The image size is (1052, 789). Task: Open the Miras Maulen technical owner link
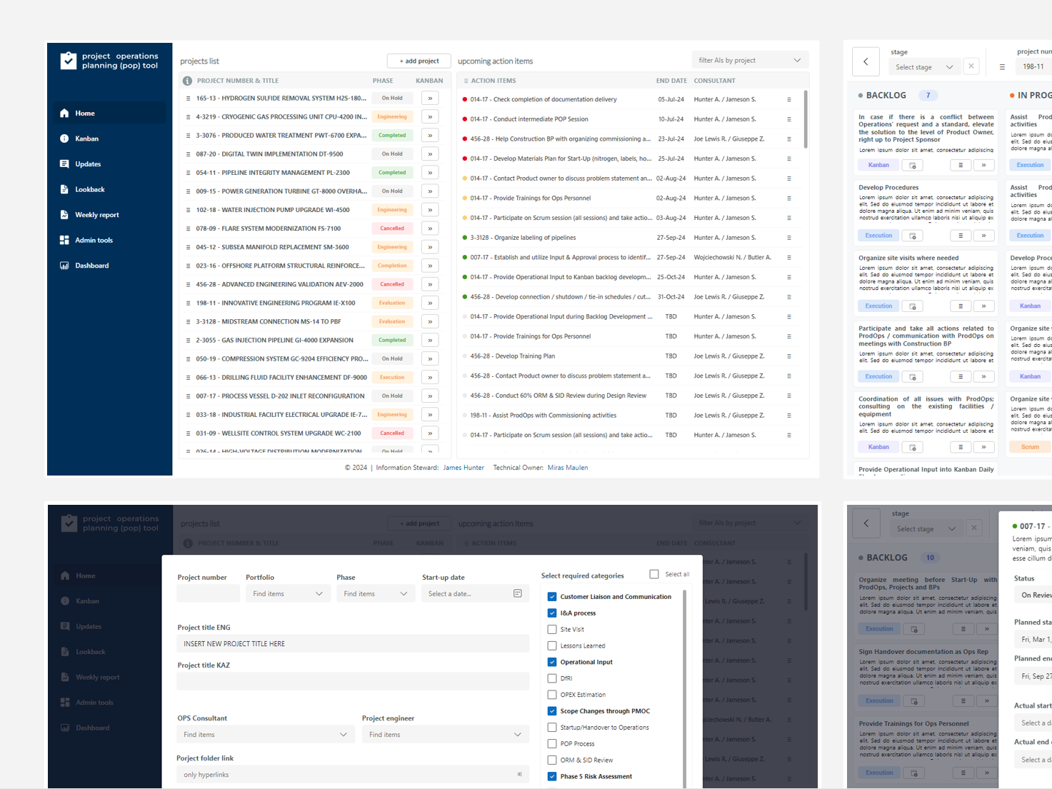568,467
